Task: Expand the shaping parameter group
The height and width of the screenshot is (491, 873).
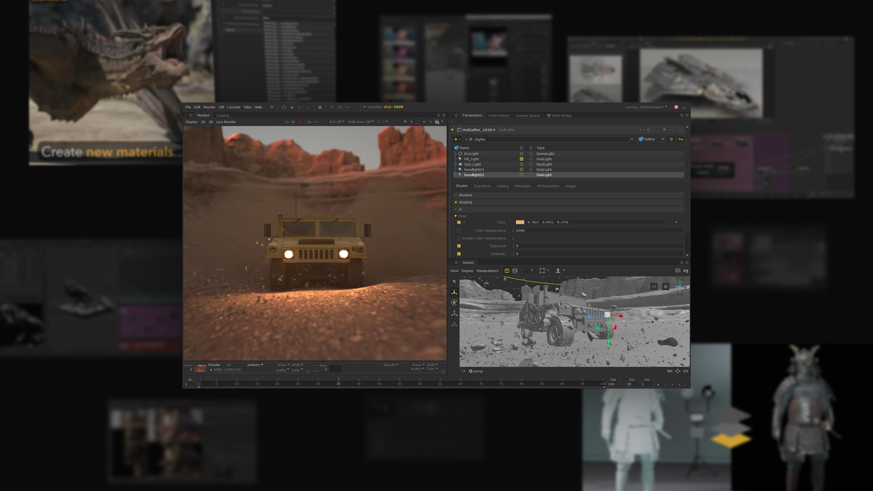Action: 456,202
